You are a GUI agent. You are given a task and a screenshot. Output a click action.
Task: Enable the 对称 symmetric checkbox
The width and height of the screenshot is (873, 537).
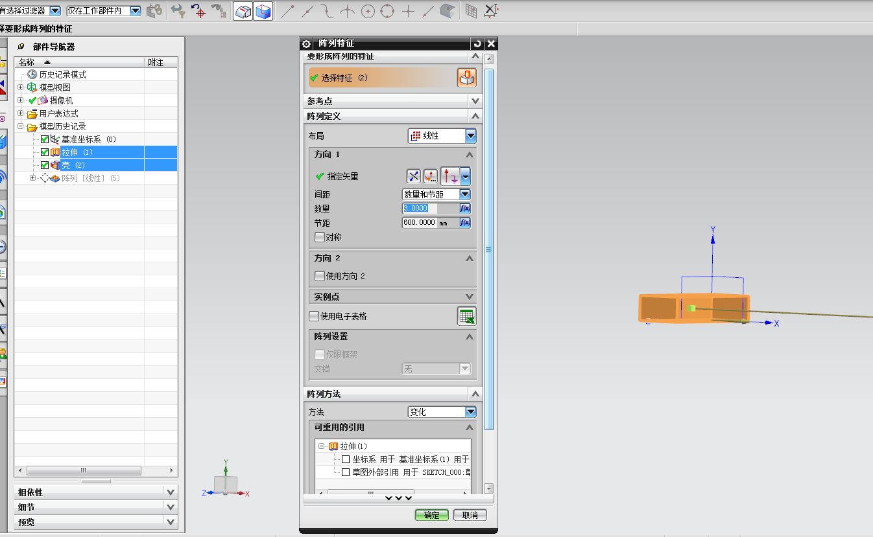(x=319, y=237)
